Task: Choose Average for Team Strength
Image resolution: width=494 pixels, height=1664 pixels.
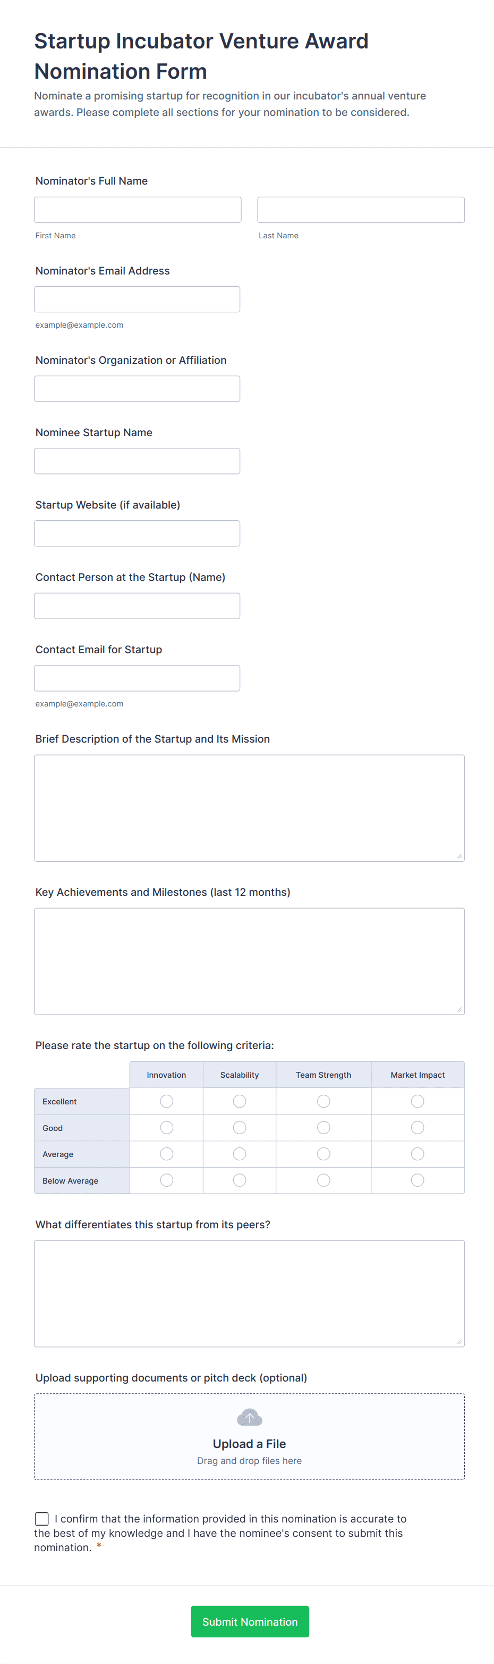Action: click(x=323, y=1154)
